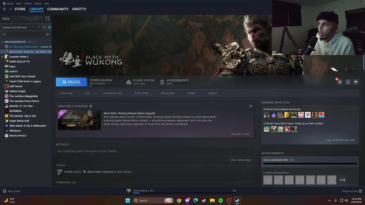
Task: Click the Counter-Strike 2 game icon
Action: pos(7,57)
